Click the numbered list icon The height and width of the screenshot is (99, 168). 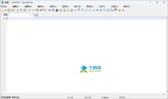coord(90,10)
